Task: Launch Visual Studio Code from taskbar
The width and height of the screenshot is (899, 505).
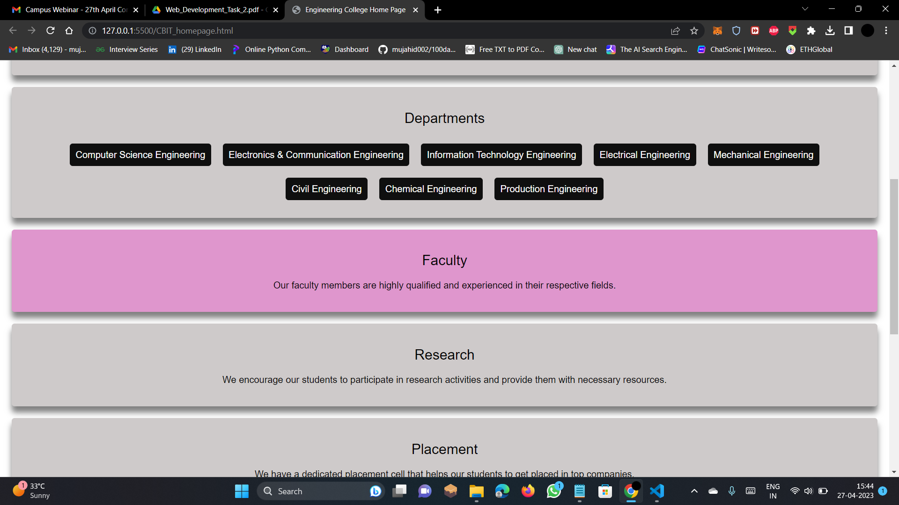Action: tap(656, 491)
